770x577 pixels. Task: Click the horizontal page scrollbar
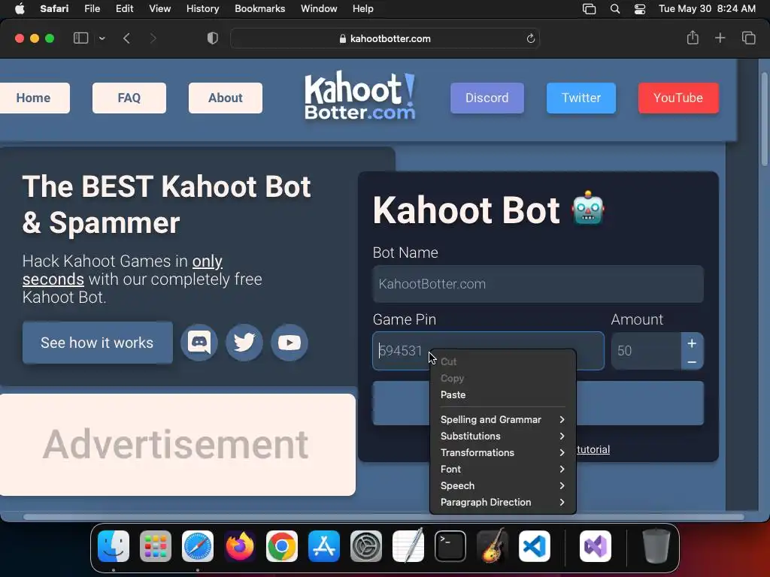383,517
